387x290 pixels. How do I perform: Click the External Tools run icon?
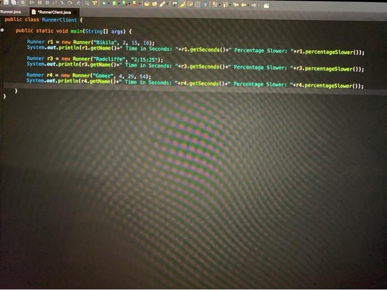[x=135, y=4]
